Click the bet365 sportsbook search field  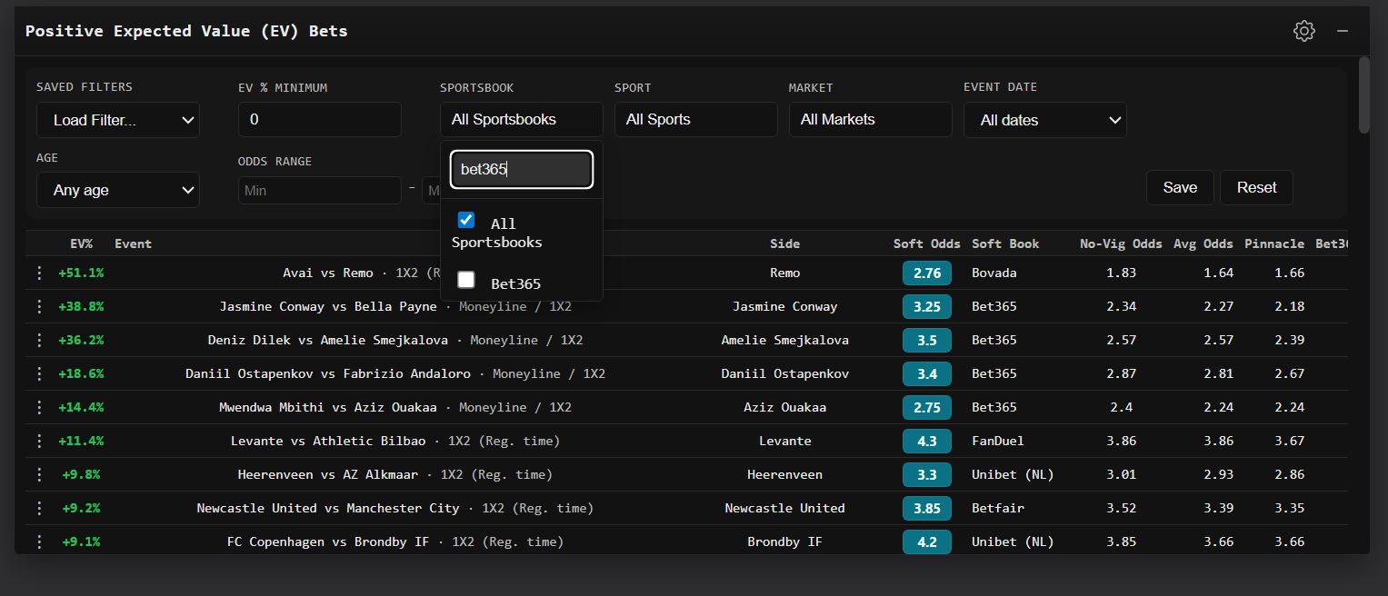pos(521,169)
